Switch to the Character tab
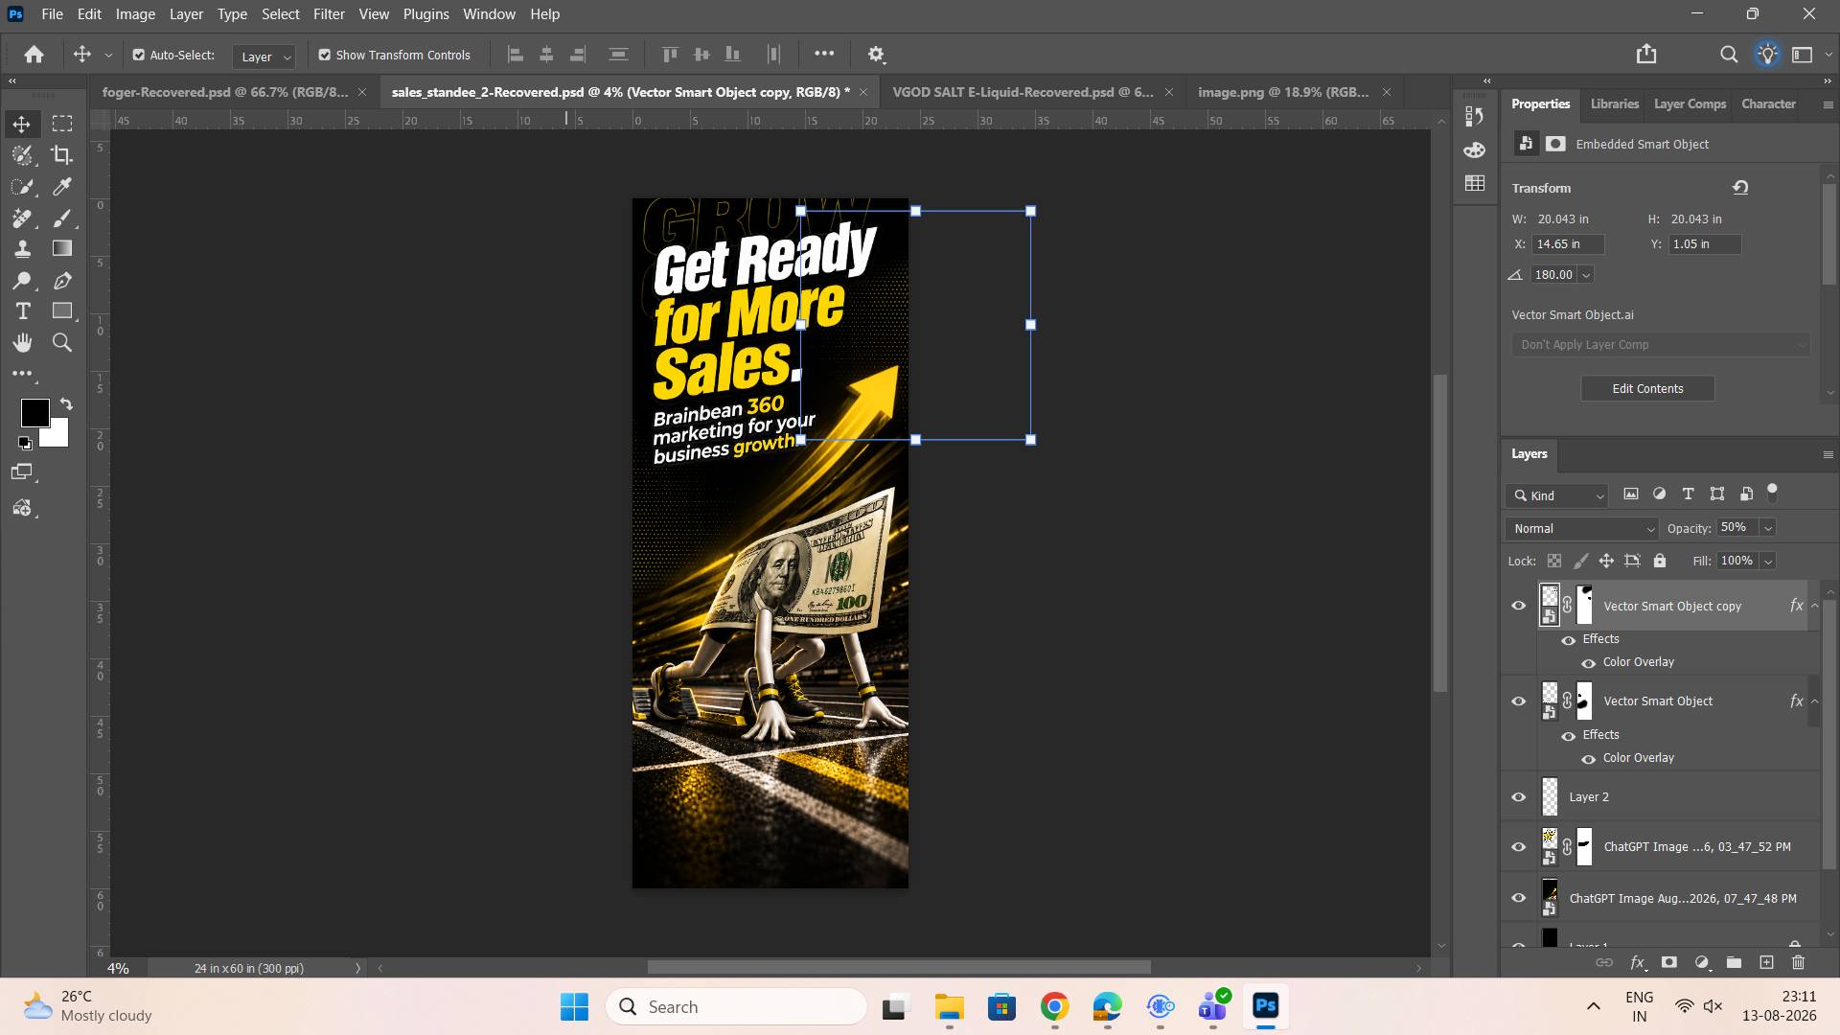The height and width of the screenshot is (1035, 1840). pos(1768,103)
